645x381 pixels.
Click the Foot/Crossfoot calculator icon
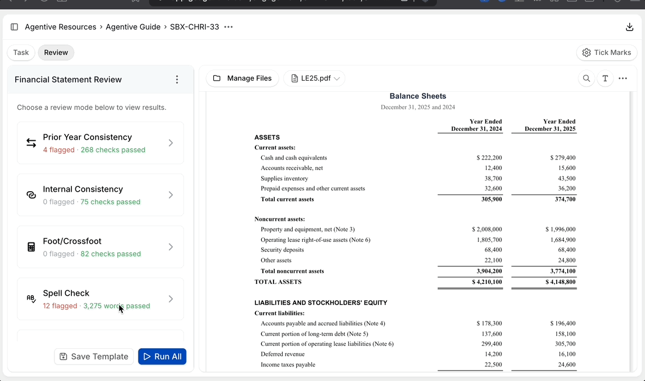(x=32, y=247)
